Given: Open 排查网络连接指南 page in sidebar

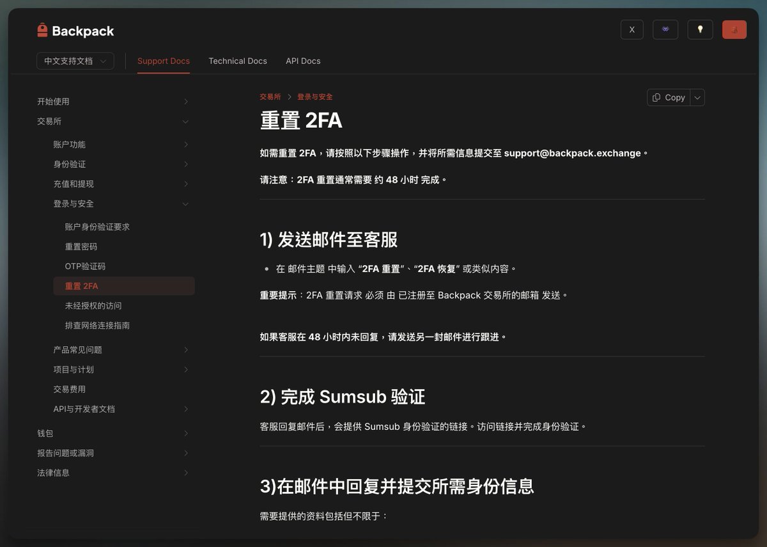Looking at the screenshot, I should click(97, 325).
